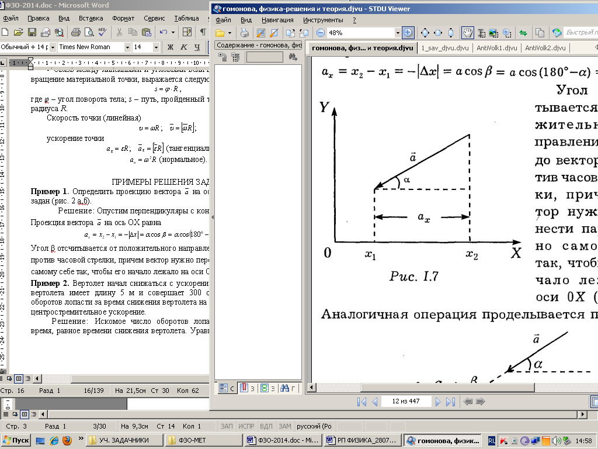Click the Zoom Out minus icon in STDU Viewer
Image resolution: width=598 pixels, height=449 pixels.
(x=321, y=33)
